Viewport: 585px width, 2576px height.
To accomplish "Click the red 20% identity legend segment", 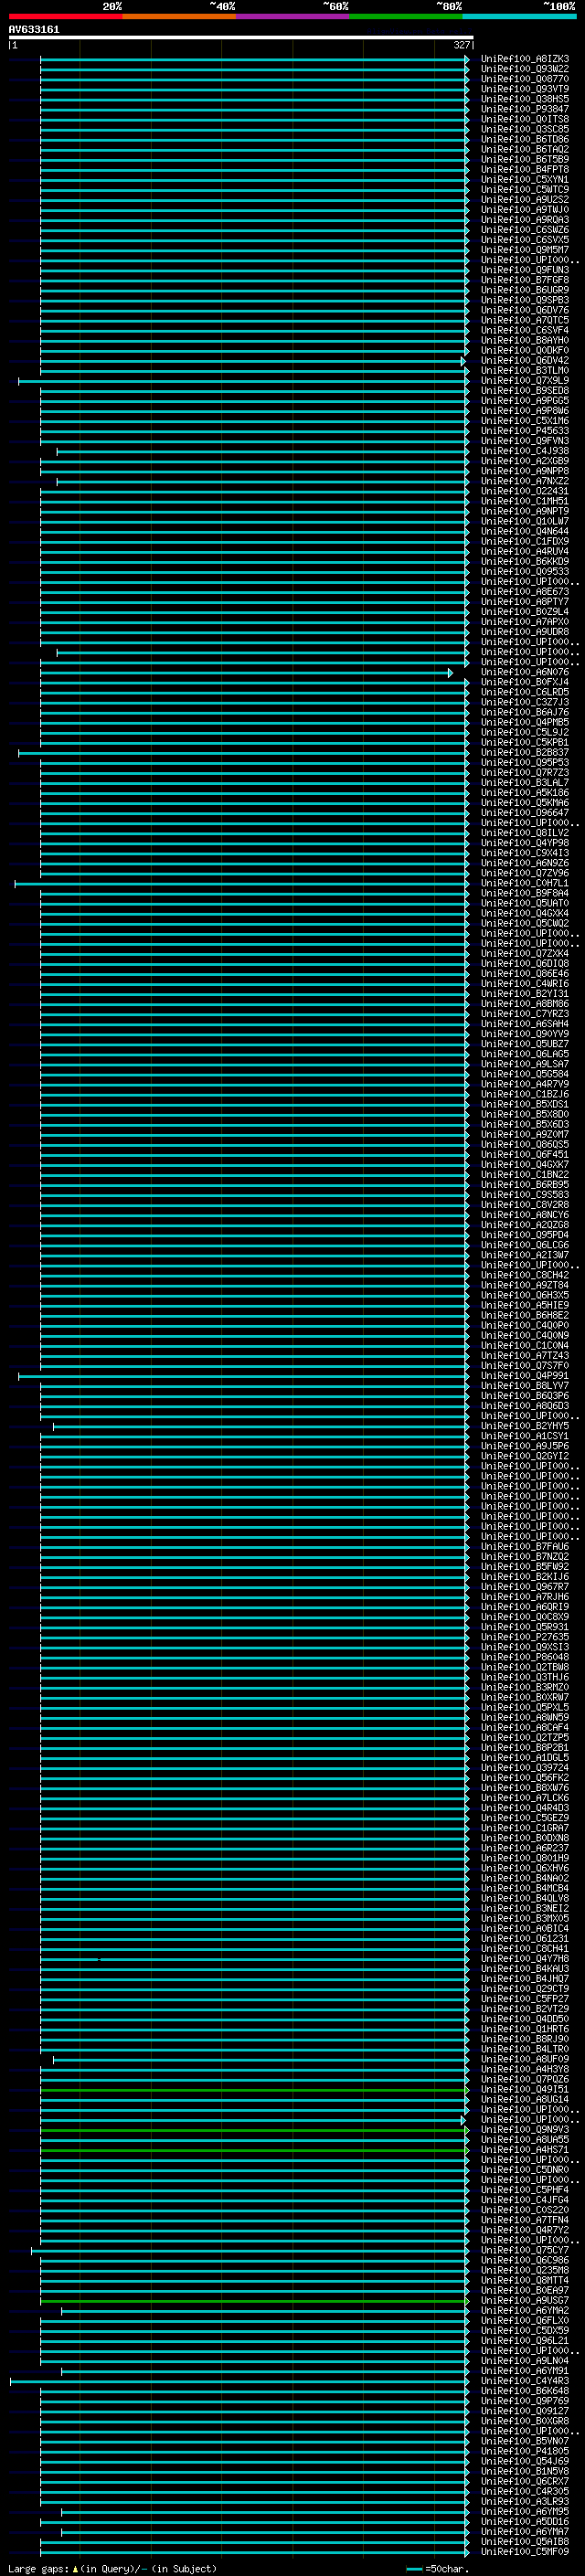I will click(x=66, y=16).
